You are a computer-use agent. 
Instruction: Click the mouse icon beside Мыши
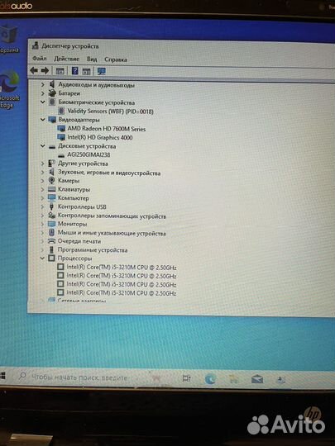click(x=51, y=233)
